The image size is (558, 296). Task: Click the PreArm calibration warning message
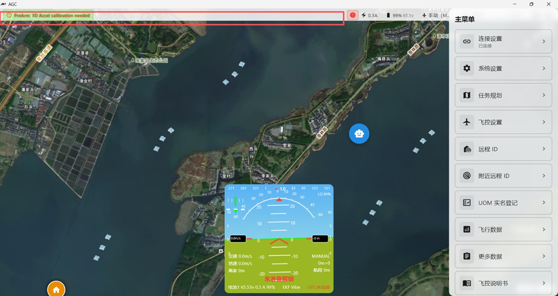click(x=52, y=16)
